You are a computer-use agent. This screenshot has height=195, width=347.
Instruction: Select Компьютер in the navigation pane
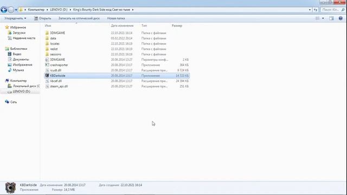click(x=18, y=81)
